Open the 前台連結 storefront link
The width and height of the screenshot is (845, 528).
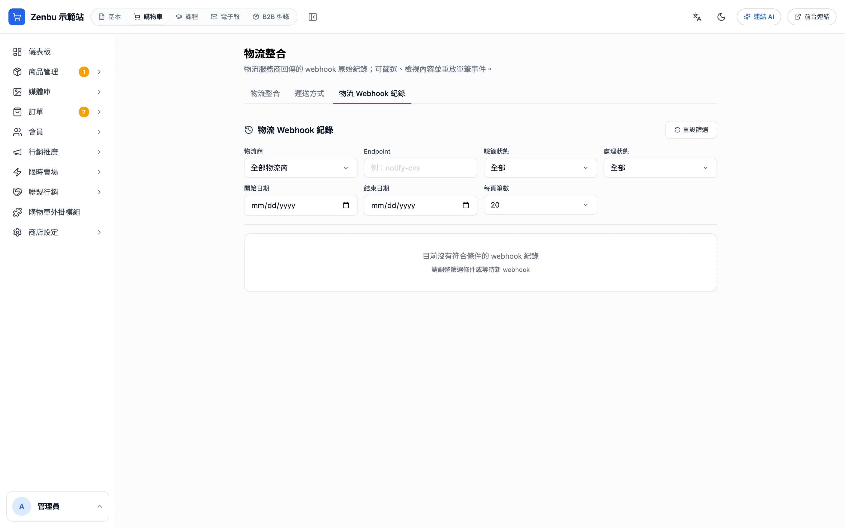[x=812, y=17]
